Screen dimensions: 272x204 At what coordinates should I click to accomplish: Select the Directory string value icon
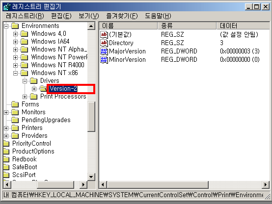104,43
